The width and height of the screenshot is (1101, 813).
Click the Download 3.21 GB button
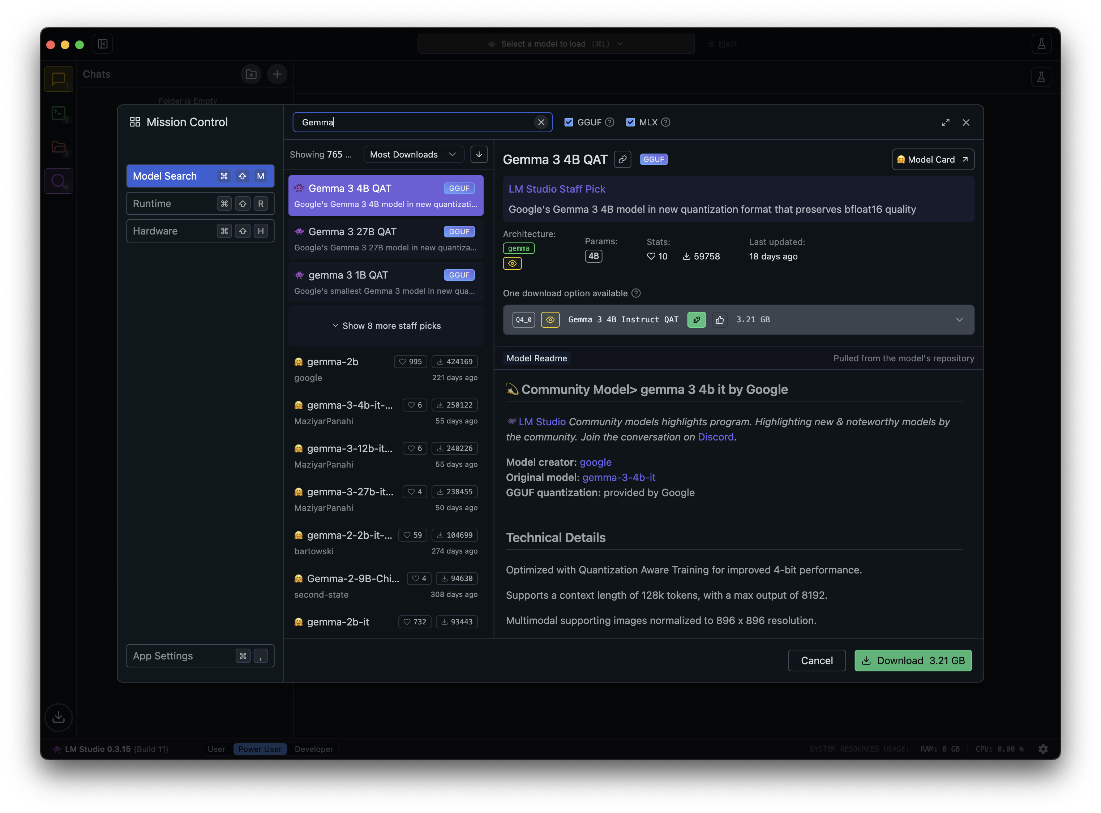click(x=913, y=661)
